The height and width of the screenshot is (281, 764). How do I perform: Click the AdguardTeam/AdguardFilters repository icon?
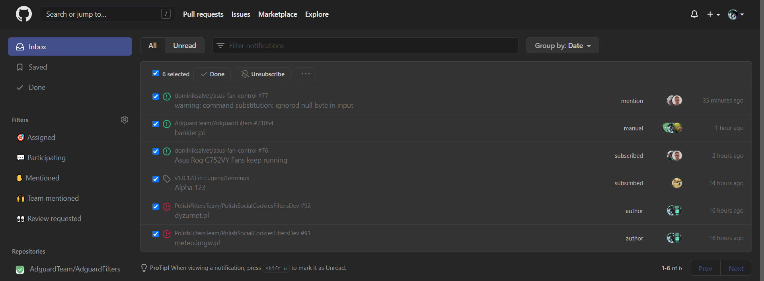20,270
